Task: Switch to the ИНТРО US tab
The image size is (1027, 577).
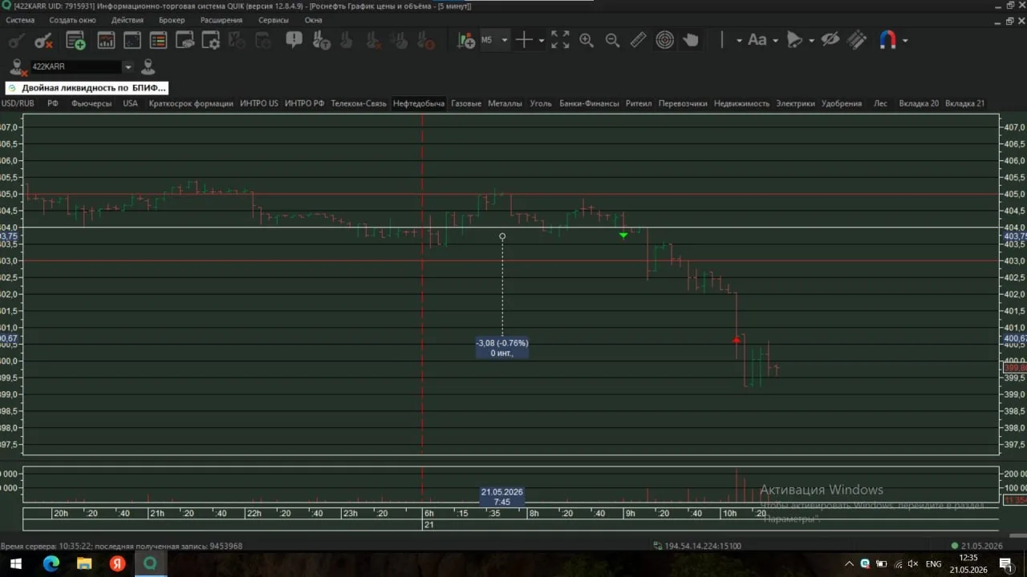Action: tap(259, 103)
